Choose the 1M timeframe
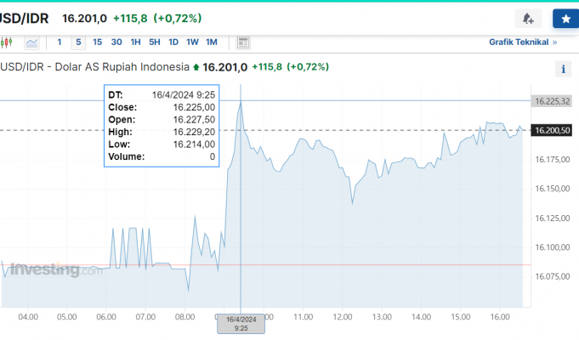Screen dimensions: 579x340 coord(212,42)
